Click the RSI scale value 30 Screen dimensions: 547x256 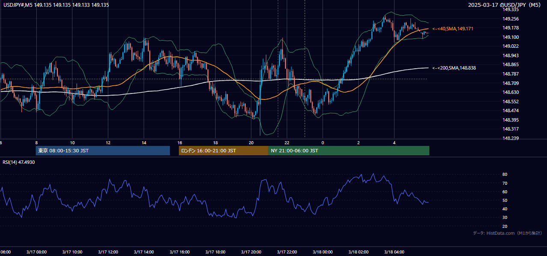click(x=505, y=218)
